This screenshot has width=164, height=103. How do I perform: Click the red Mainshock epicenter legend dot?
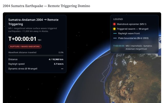114,24
